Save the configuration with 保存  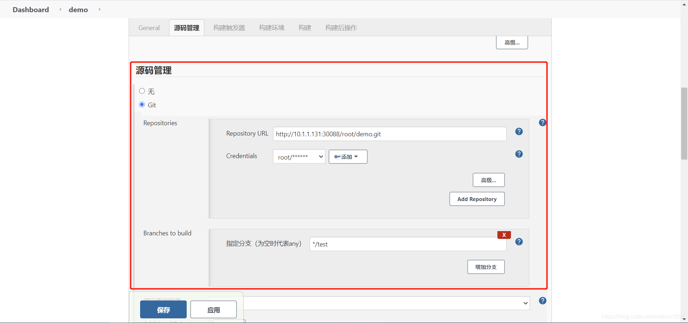163,309
